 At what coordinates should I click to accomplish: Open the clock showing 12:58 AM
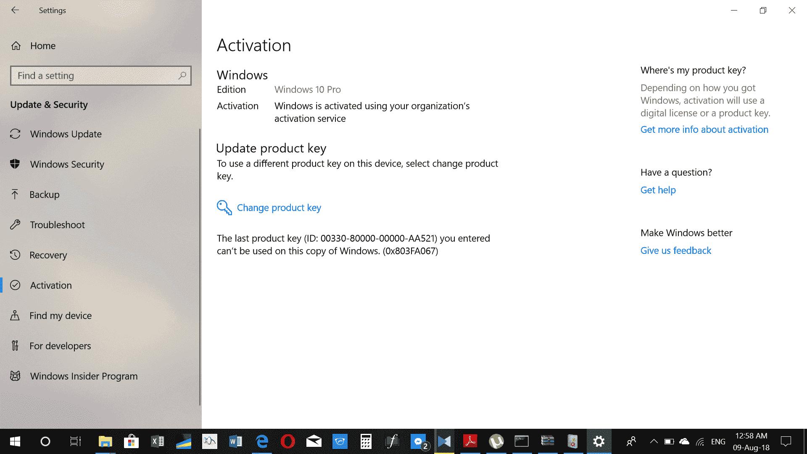pyautogui.click(x=752, y=441)
